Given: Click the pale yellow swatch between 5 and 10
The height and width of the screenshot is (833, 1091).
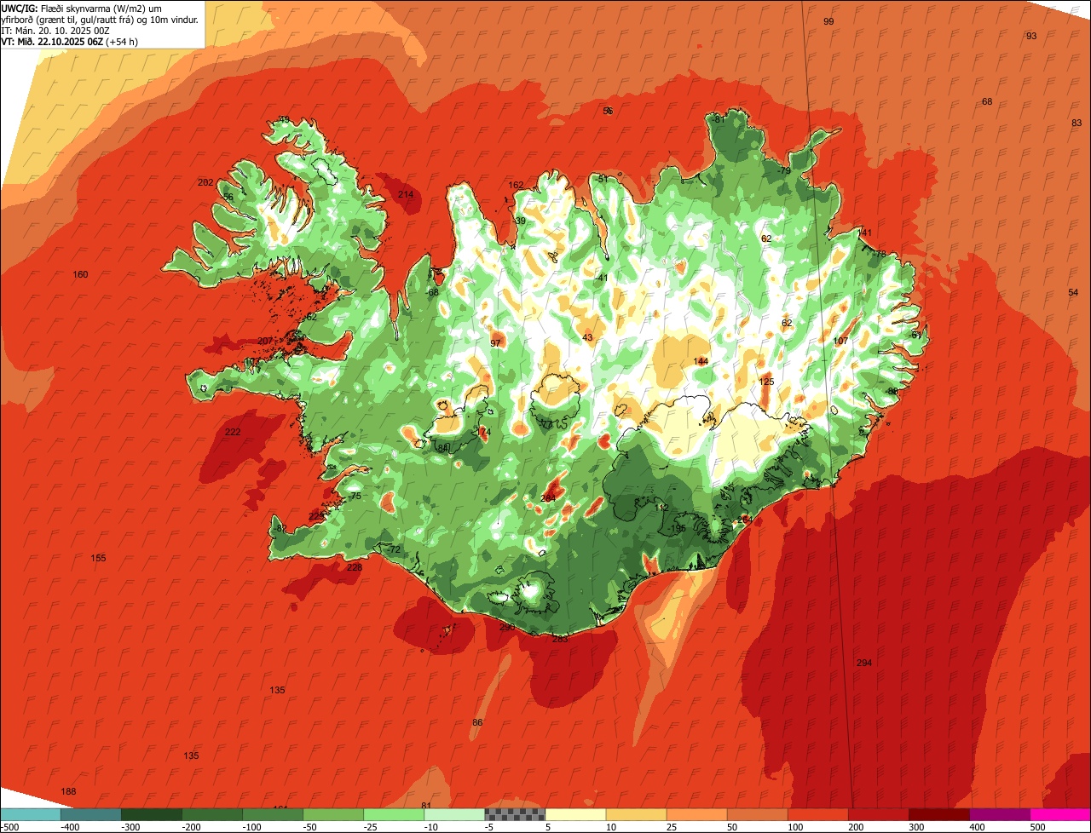Looking at the screenshot, I should (x=575, y=815).
